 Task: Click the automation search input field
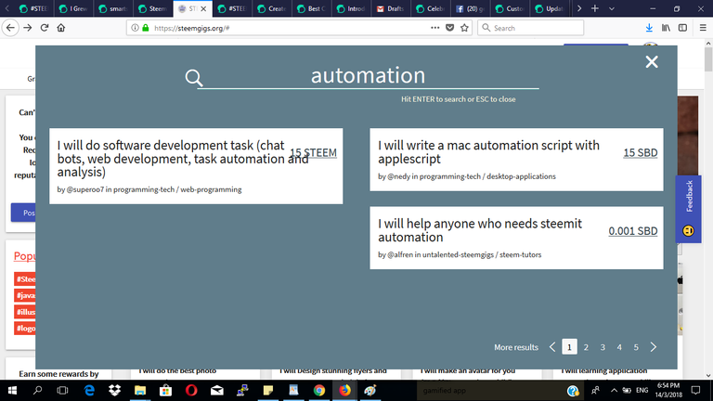[x=368, y=75]
